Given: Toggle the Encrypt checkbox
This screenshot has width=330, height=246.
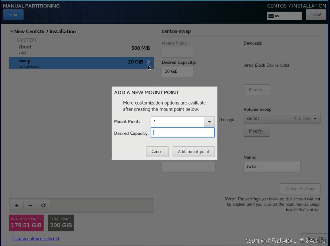Looking at the screenshot, I should [218, 120].
